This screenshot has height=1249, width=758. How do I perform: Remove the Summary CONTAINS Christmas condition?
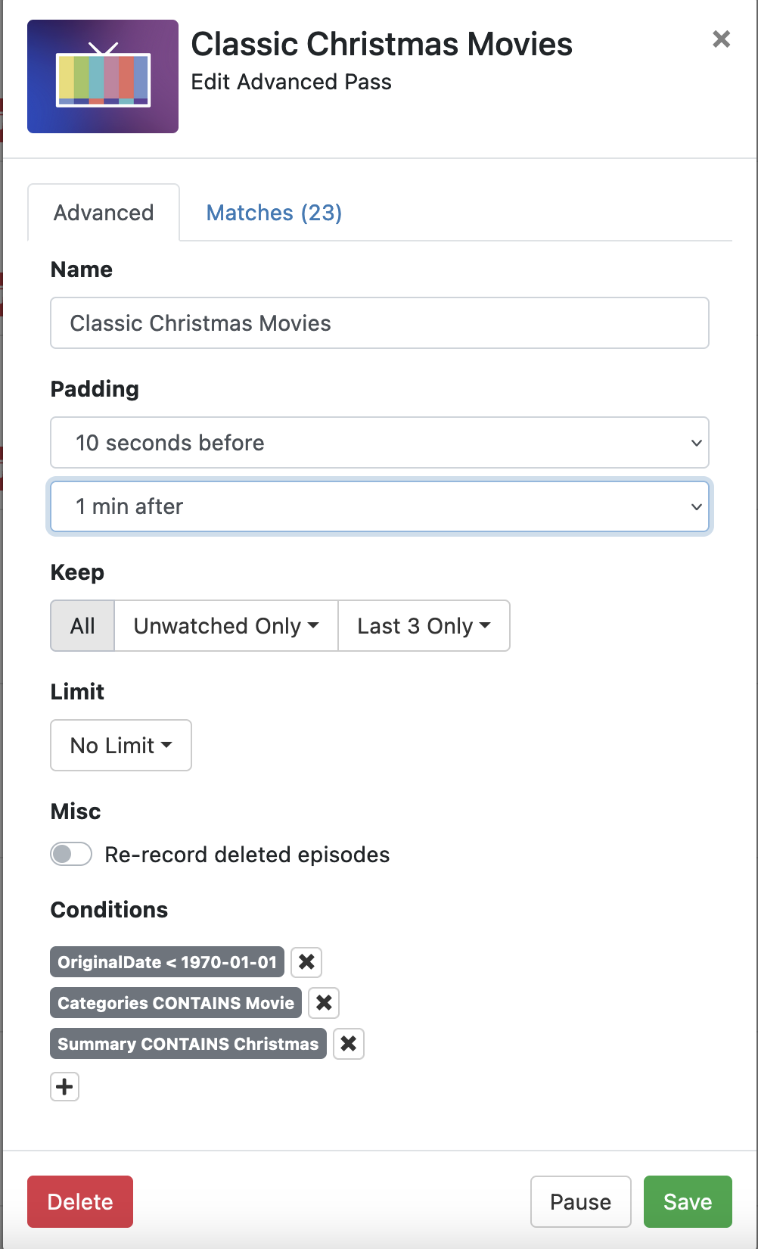coord(349,1044)
